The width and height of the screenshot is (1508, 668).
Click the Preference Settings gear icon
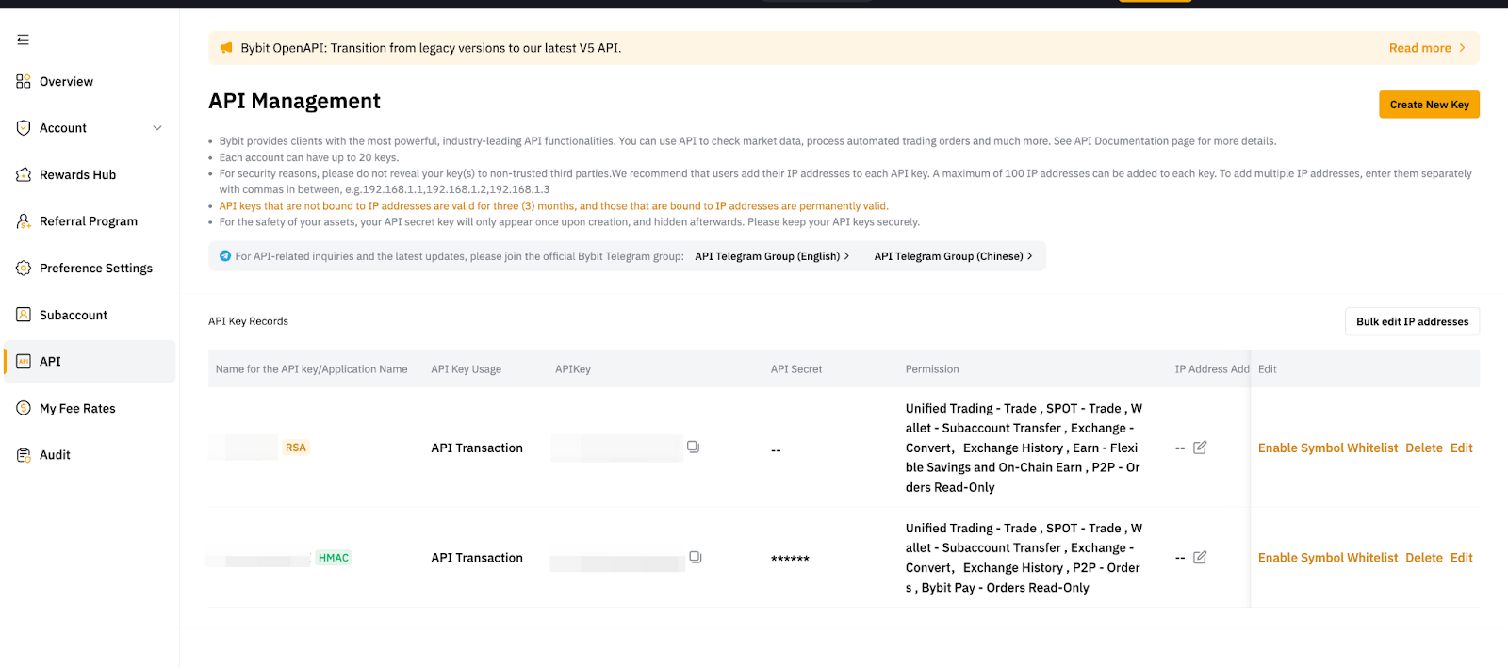click(x=24, y=269)
